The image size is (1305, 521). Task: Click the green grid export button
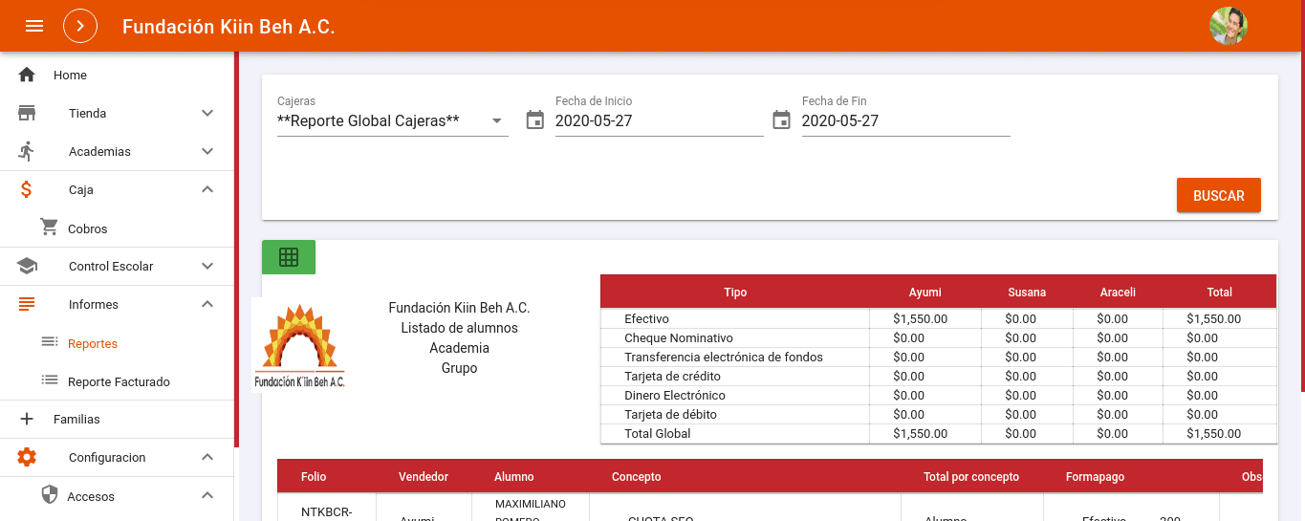289,257
